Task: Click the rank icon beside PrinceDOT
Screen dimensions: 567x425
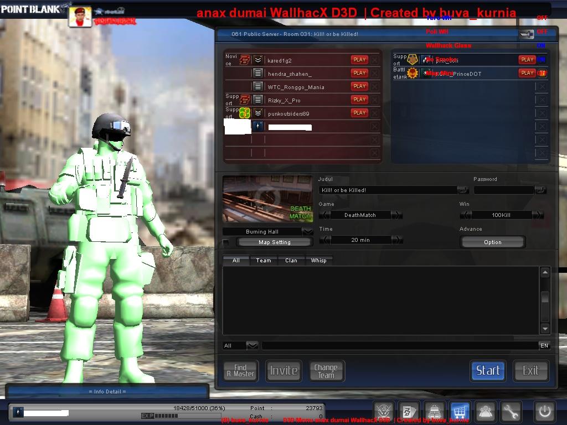Action: pyautogui.click(x=427, y=74)
